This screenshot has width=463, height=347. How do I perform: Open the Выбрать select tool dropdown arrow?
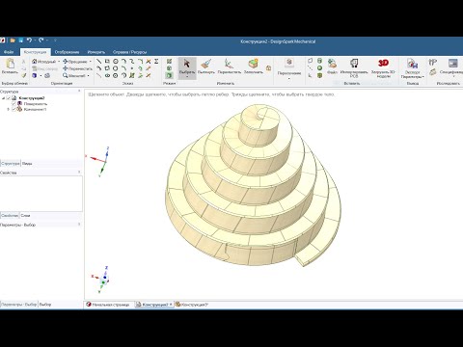coord(187,78)
